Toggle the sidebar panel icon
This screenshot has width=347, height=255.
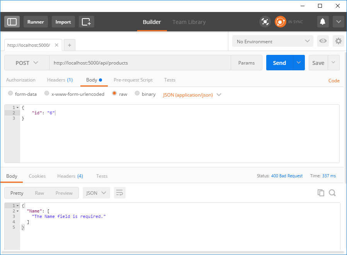[x=12, y=22]
